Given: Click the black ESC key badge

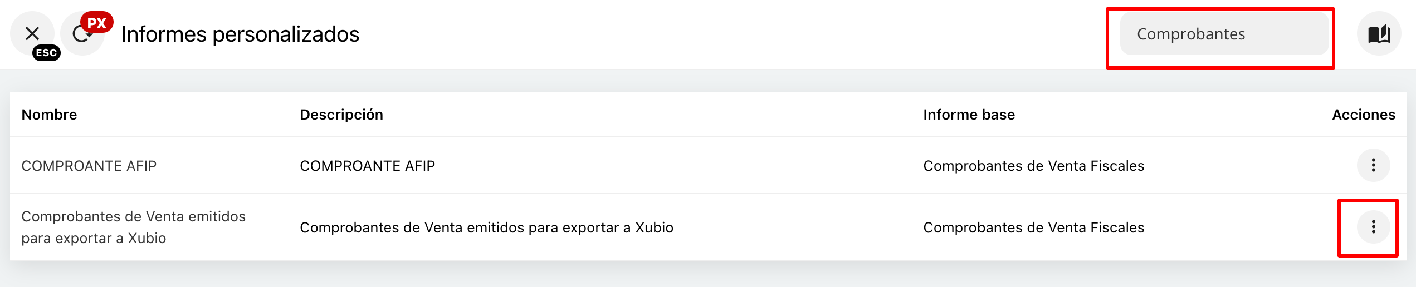Looking at the screenshot, I should (x=46, y=53).
